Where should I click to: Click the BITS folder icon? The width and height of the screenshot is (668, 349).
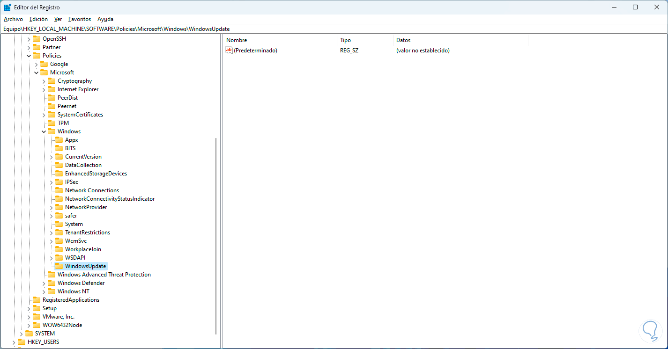(x=59, y=148)
